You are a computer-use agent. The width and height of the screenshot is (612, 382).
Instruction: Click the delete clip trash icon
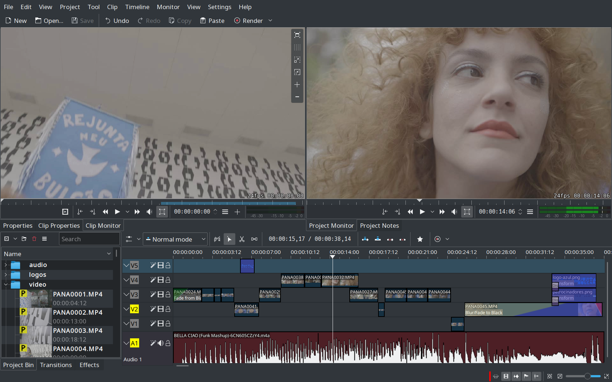tap(34, 239)
